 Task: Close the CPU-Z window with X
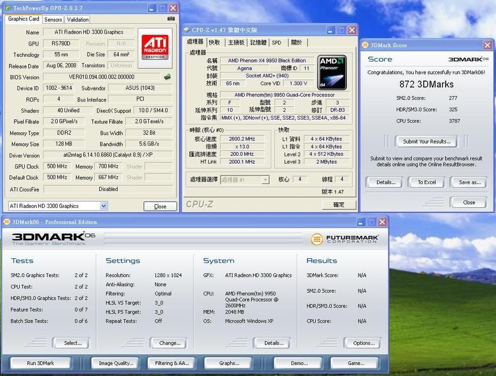click(352, 31)
